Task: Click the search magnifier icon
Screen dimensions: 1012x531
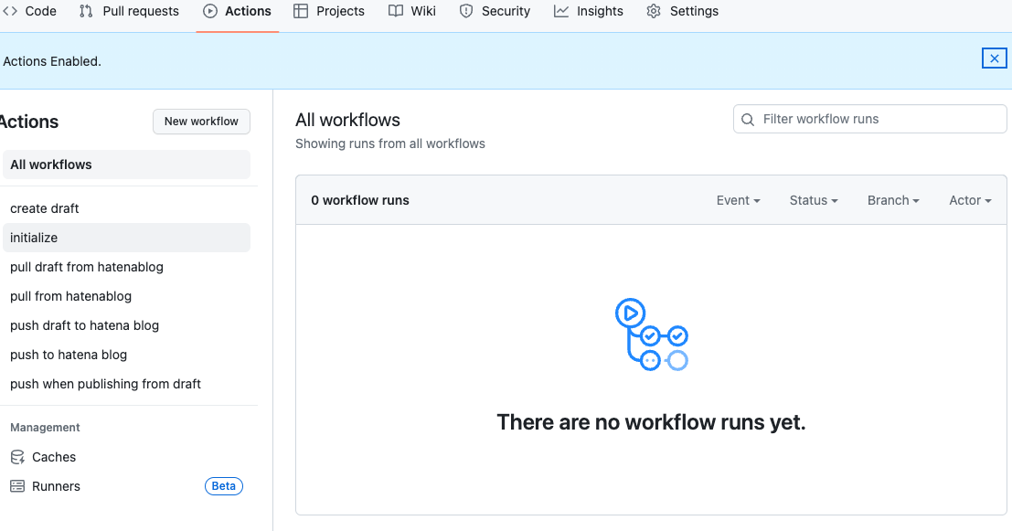Action: (x=748, y=120)
